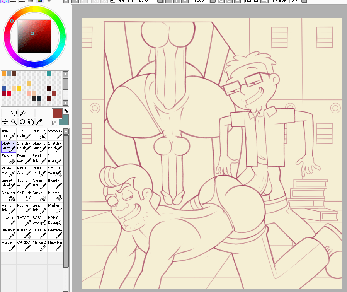Select the Magnifier zoom tool
347x292 pixels.
tap(14, 121)
